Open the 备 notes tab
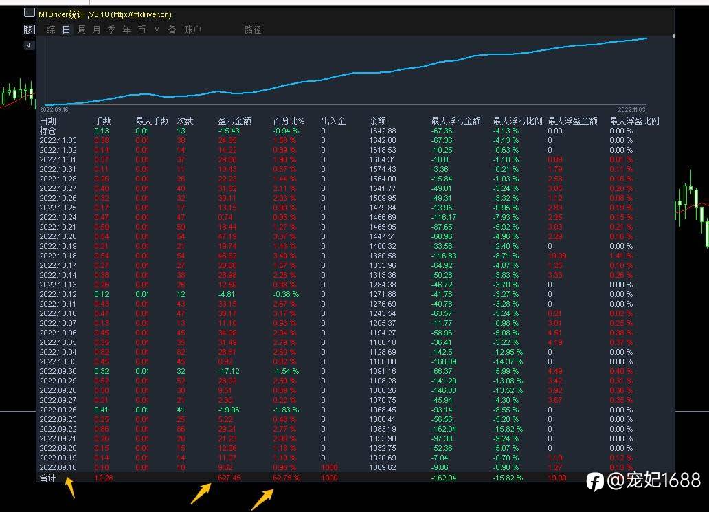709x512 pixels. 172,30
